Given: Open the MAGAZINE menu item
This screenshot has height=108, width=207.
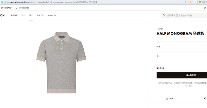Looking at the screenshot, I should tap(52, 15).
